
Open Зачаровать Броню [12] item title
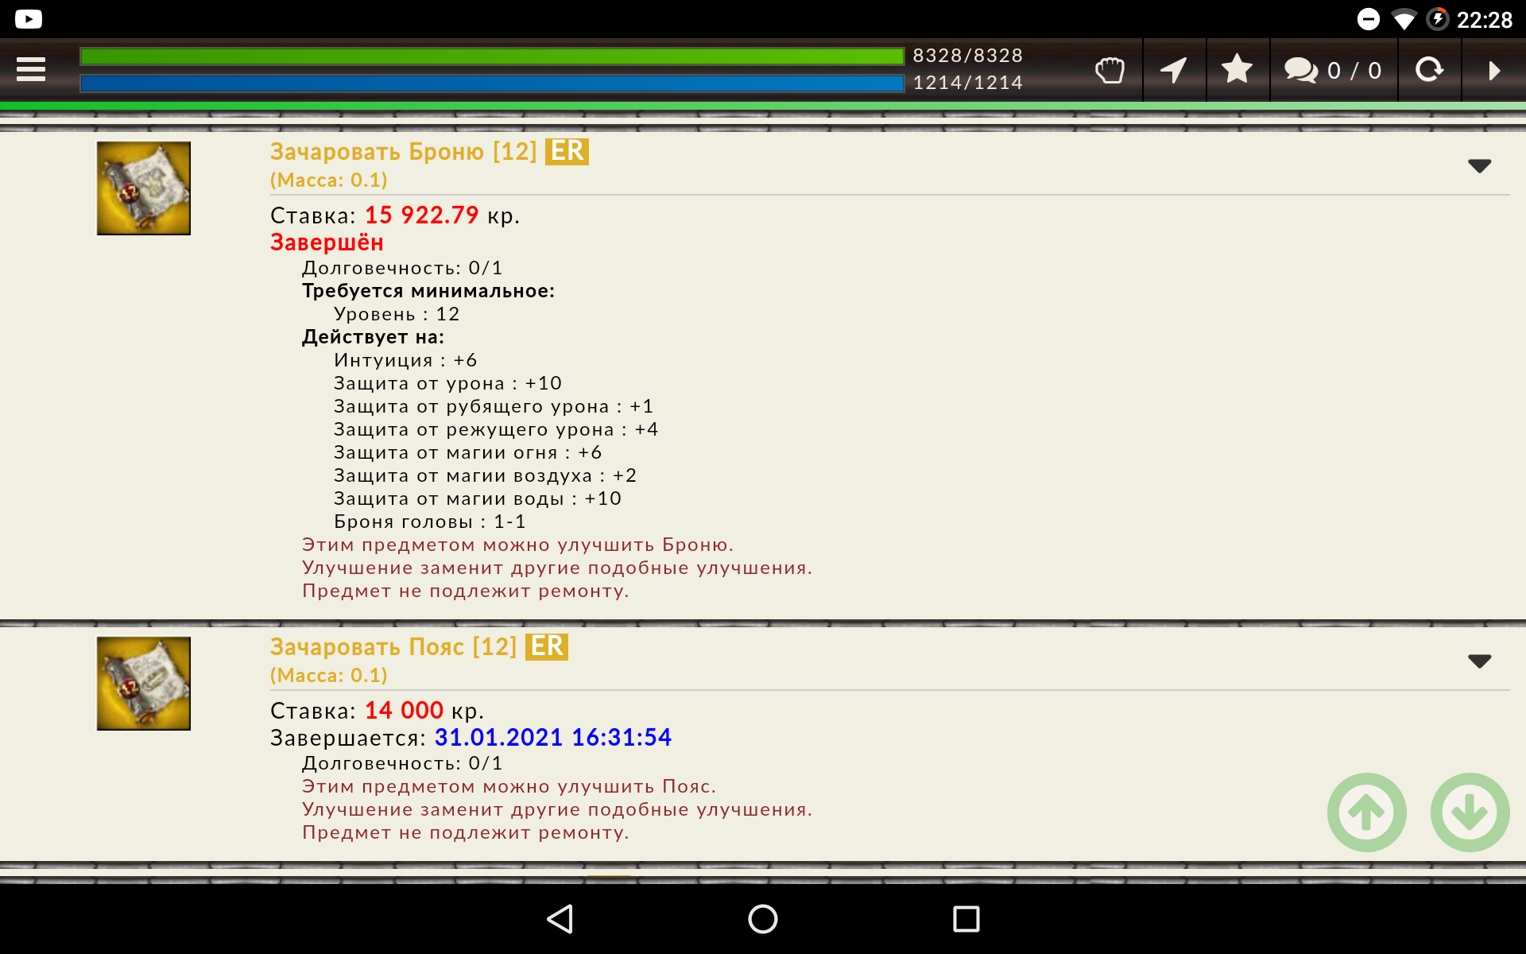(x=404, y=151)
